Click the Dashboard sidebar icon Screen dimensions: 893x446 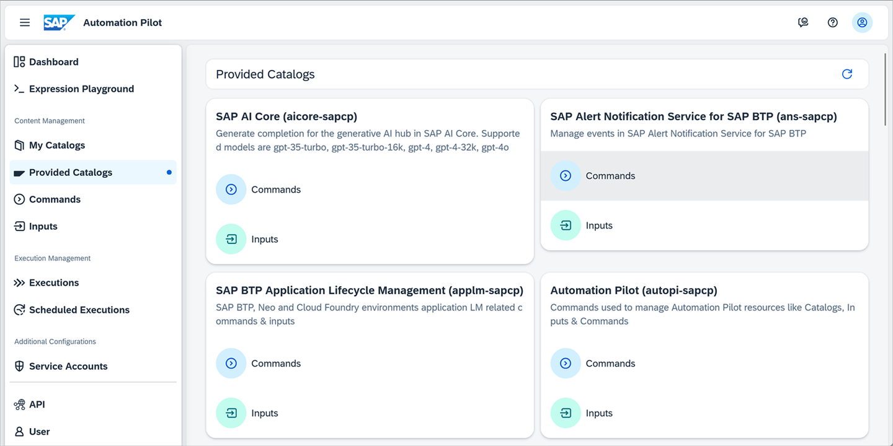coord(19,62)
